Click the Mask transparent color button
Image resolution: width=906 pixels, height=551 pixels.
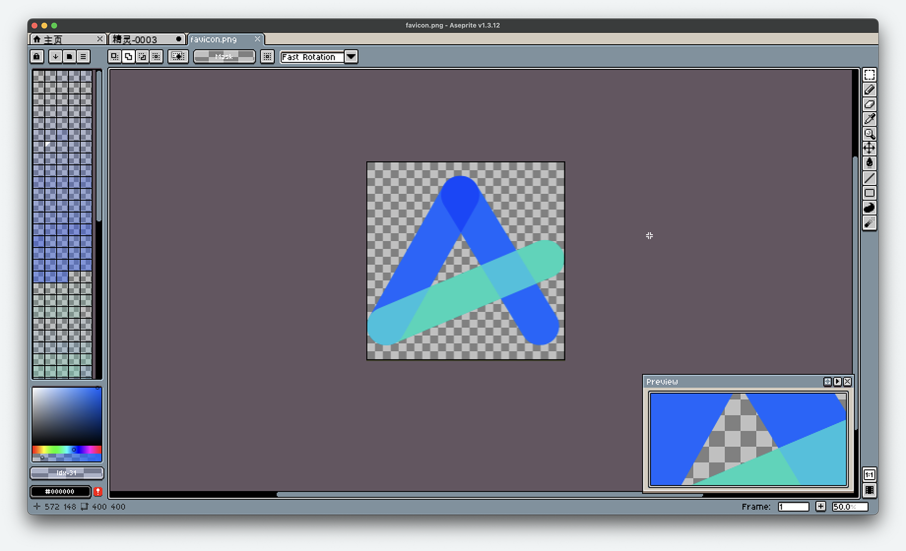coord(224,56)
